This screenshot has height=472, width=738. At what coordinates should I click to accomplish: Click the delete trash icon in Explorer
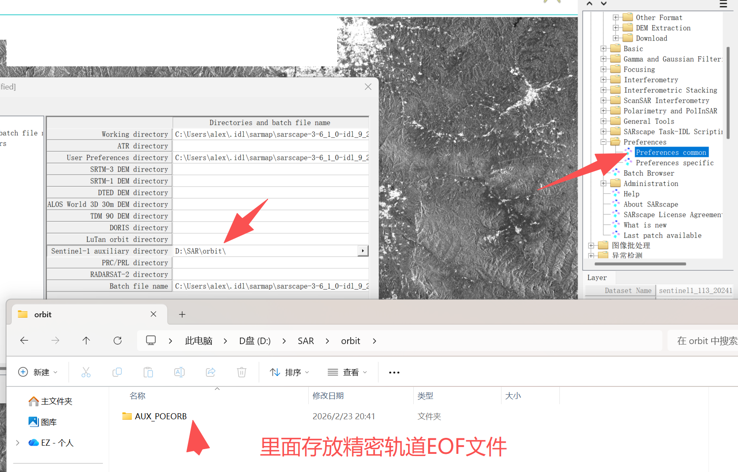(242, 372)
